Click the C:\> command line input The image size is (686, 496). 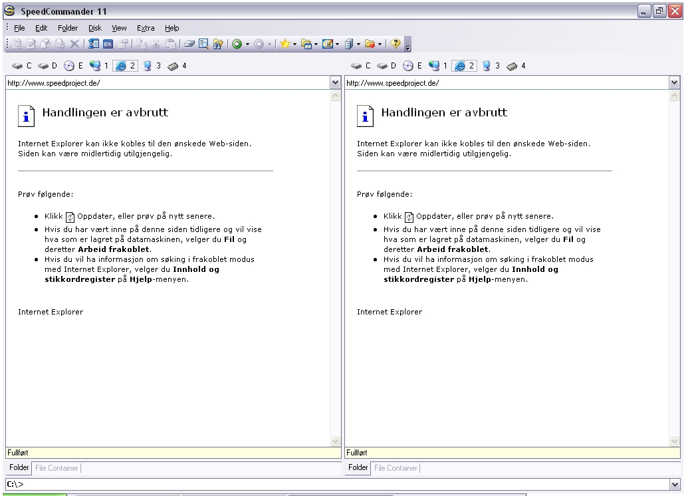(x=337, y=484)
